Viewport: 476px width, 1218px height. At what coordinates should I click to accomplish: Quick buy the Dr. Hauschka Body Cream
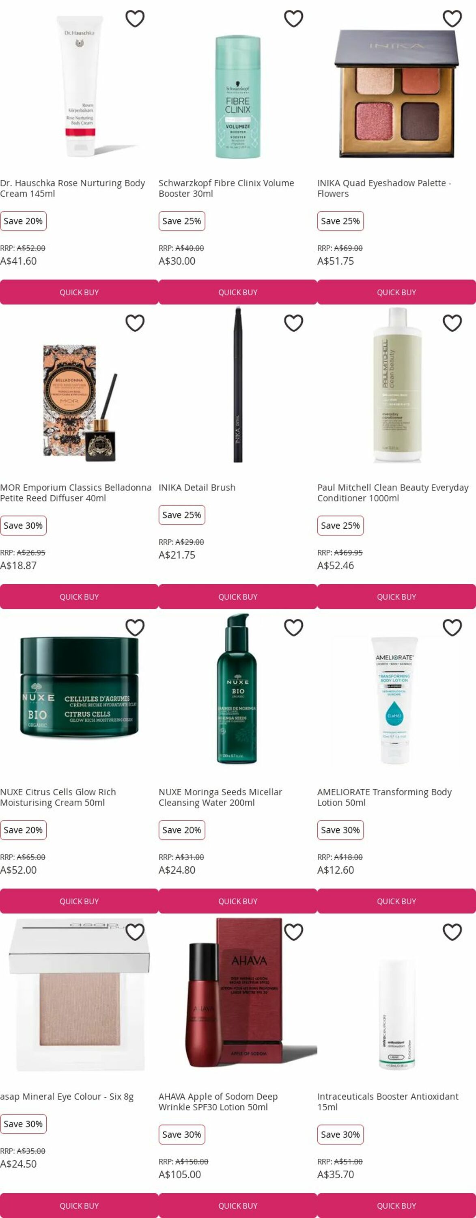click(80, 292)
